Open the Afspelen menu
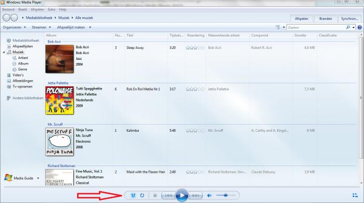The image size is (364, 203). tap(37, 9)
